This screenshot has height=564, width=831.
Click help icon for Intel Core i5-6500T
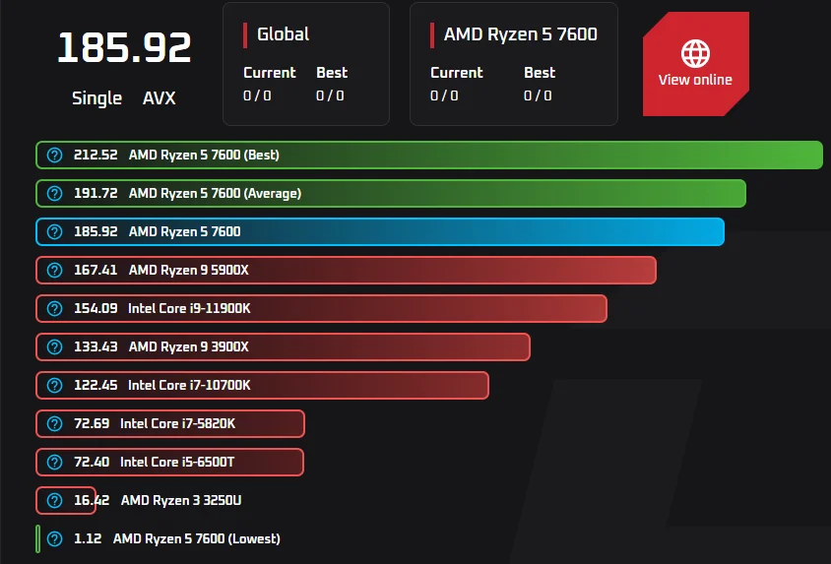click(x=54, y=463)
